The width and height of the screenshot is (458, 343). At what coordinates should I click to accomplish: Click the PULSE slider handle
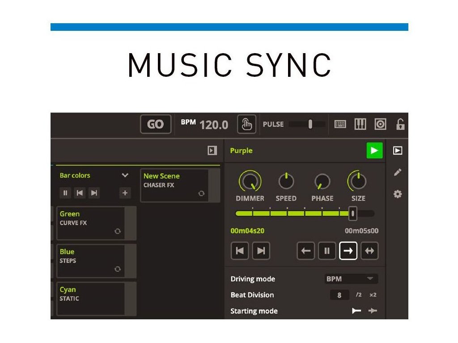click(x=310, y=125)
